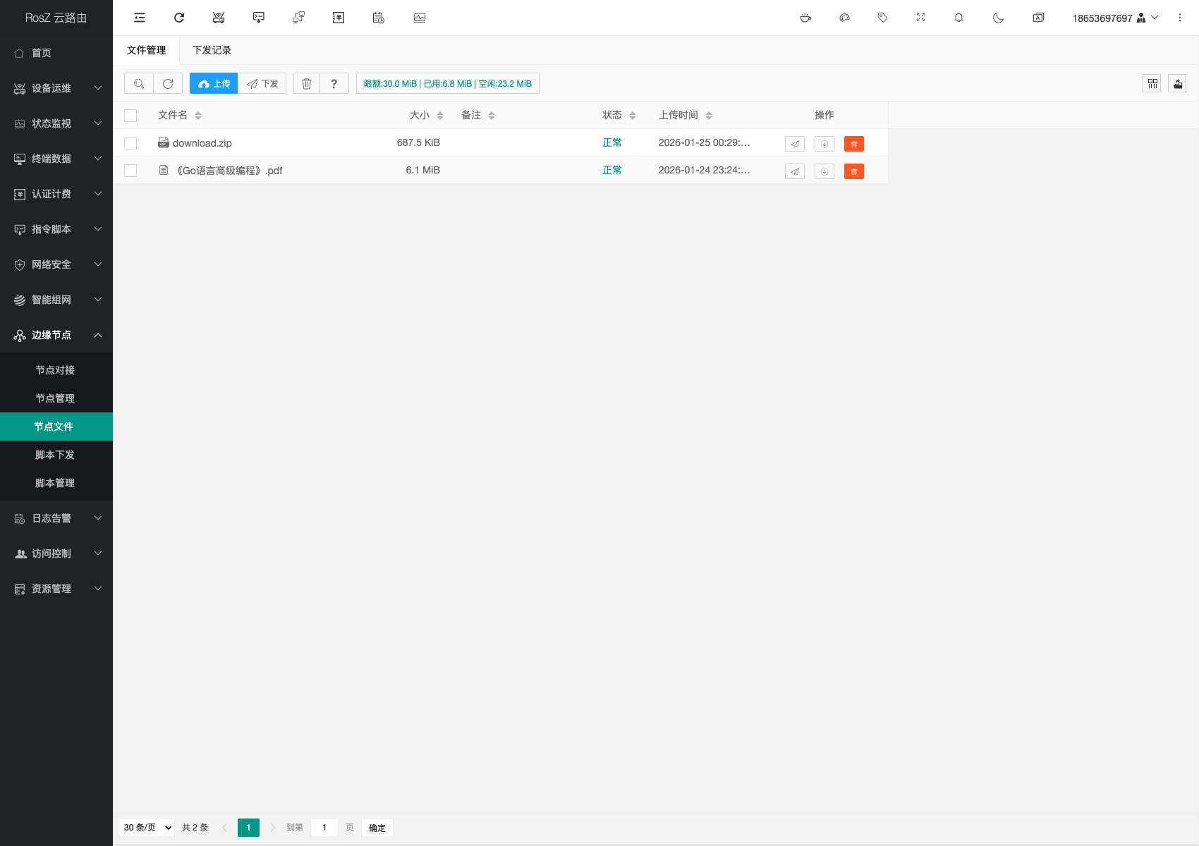Click the red delete icon for download.zip

pos(853,144)
